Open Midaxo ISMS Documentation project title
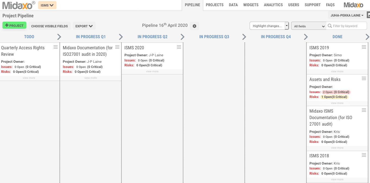Image resolution: width=370 pixels, height=183 pixels. 331,117
